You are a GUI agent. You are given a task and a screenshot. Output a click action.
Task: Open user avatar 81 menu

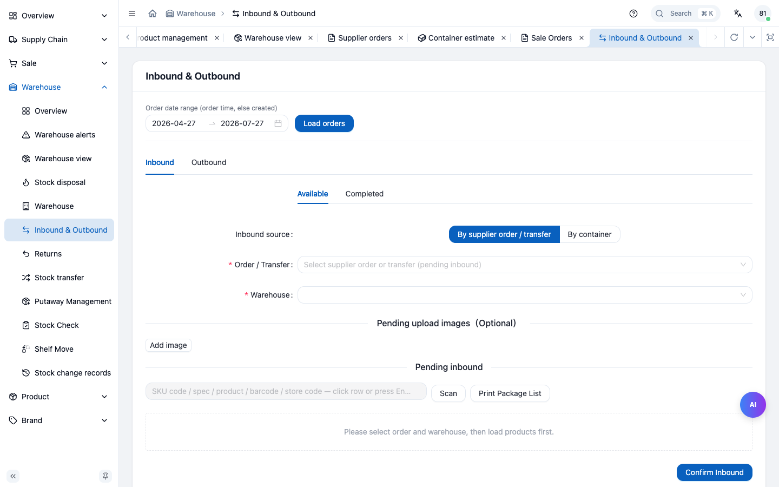763,14
